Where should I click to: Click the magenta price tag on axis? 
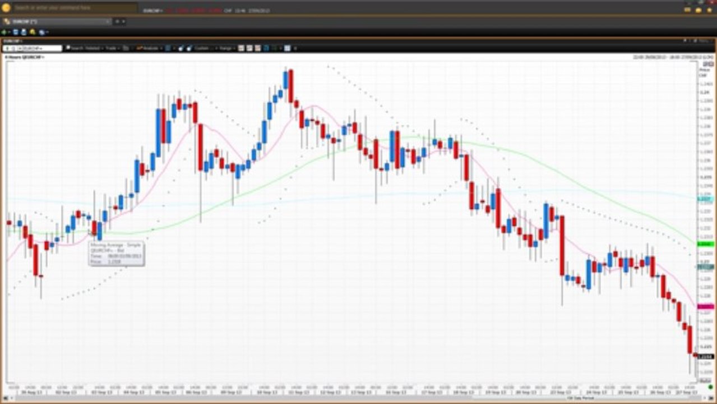click(705, 306)
